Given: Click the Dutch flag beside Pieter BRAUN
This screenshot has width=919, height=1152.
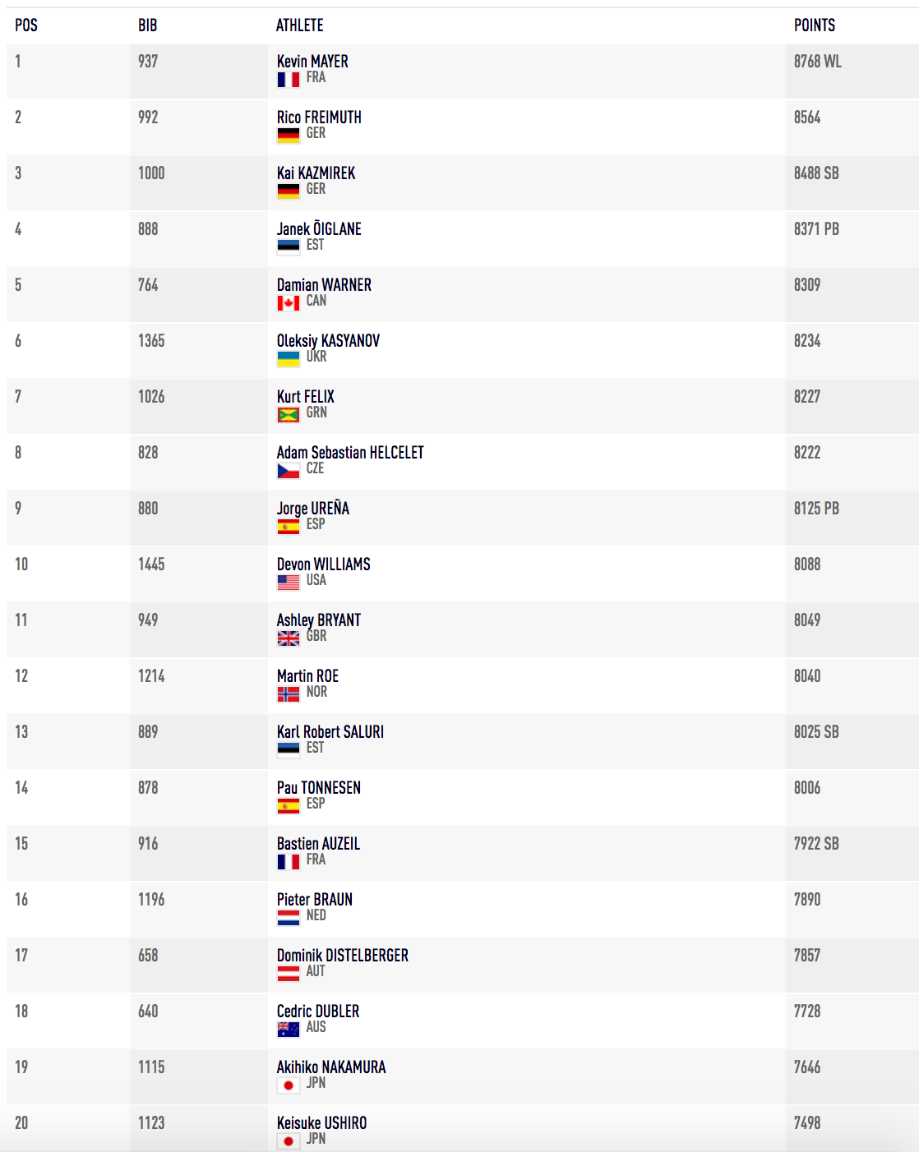Looking at the screenshot, I should (288, 918).
